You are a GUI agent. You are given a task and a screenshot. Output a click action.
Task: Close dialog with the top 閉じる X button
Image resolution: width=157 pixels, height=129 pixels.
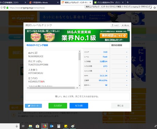pos(125,25)
